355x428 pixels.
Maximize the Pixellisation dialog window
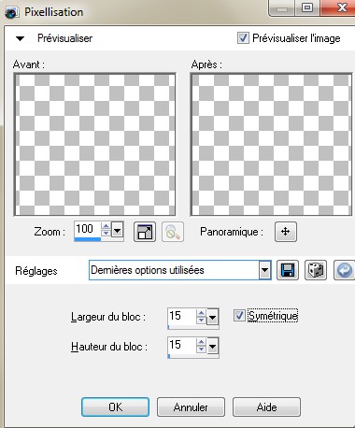[307, 7]
